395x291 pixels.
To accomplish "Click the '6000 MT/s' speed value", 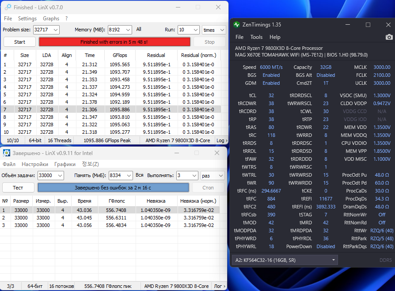I will 271,67.
